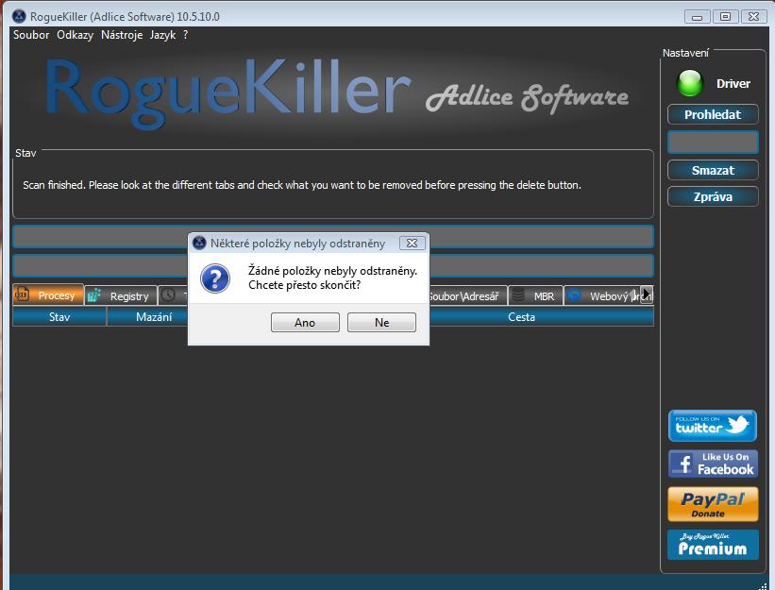
Task: Open the Soubor menu
Action: 31,35
